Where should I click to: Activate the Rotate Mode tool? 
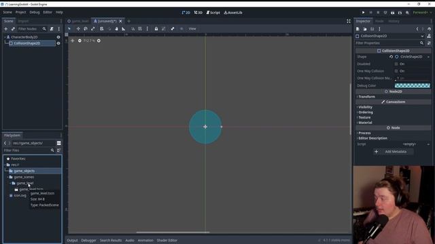(x=86, y=28)
